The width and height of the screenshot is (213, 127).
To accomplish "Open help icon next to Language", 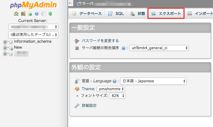I will pyautogui.click(x=114, y=81).
